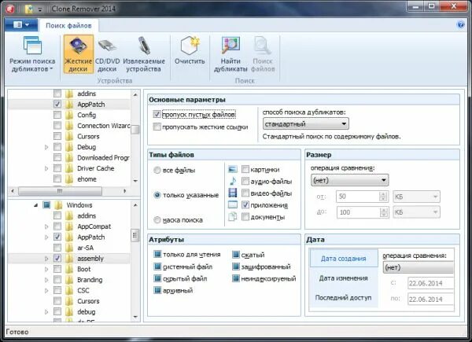Uncheck the приложения checkbox
This screenshot has height=342, width=472.
click(245, 205)
